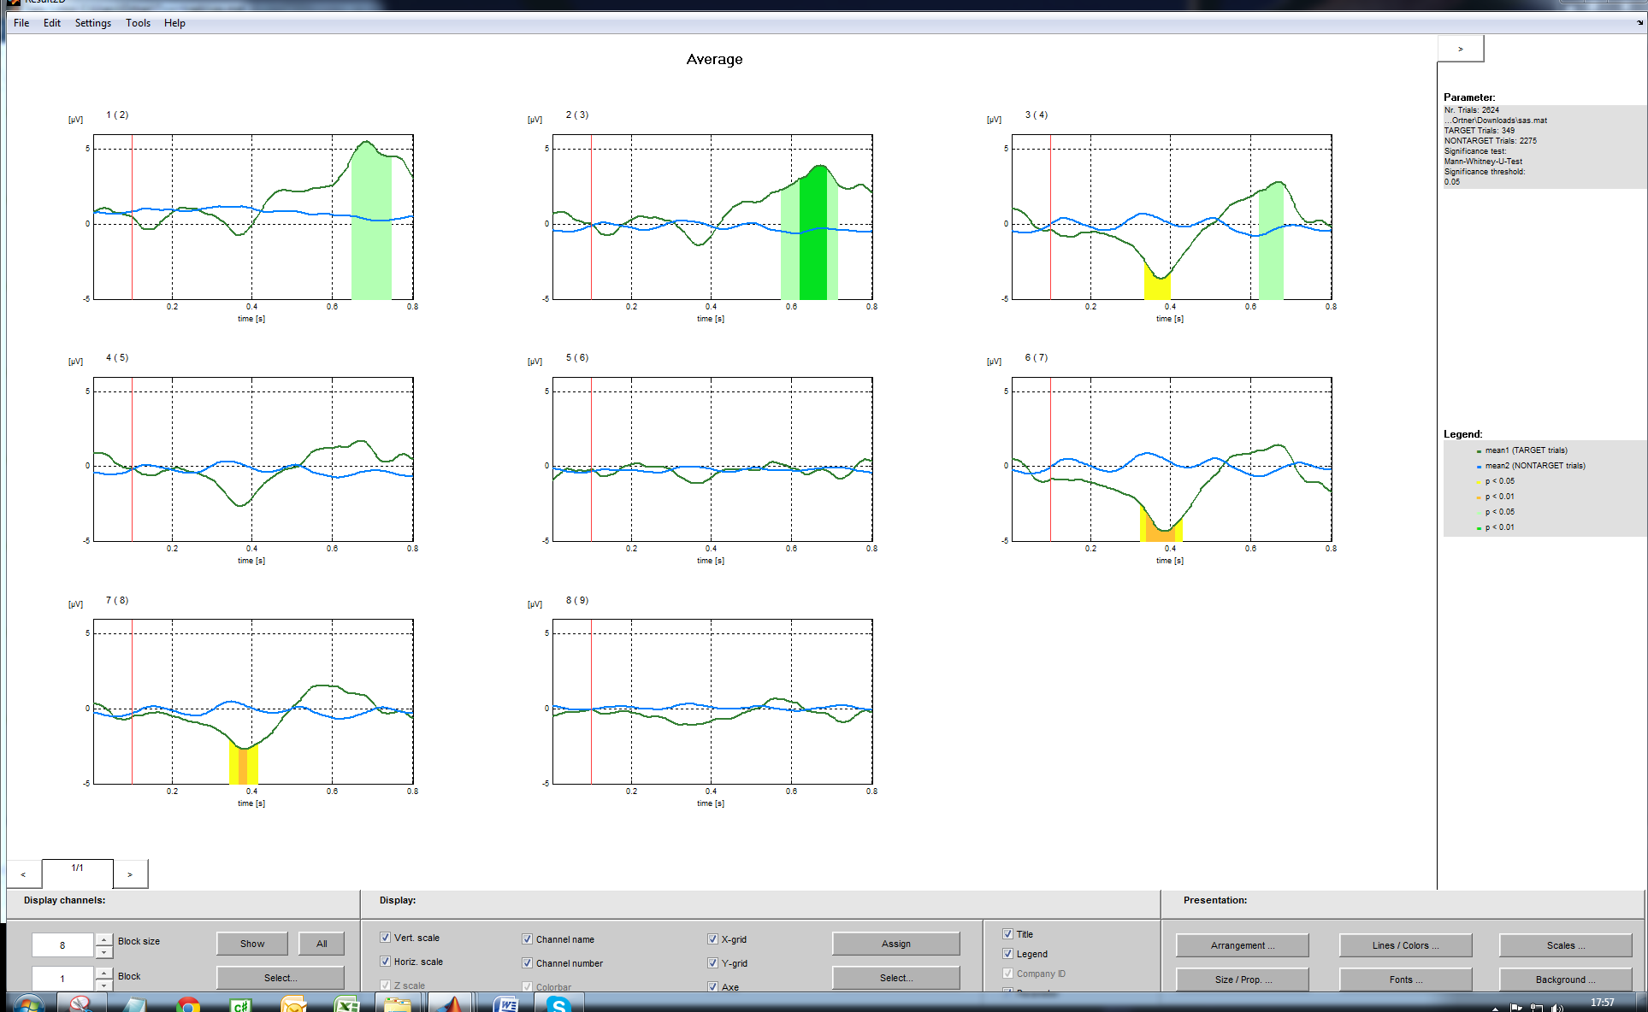Image resolution: width=1648 pixels, height=1012 pixels.
Task: Open the Tools menu
Action: click(138, 23)
